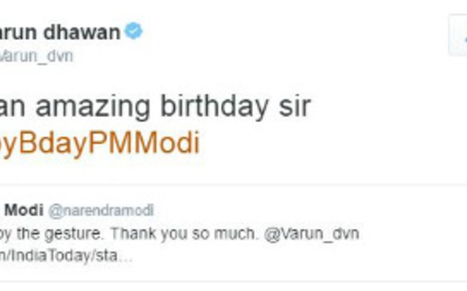Click the partially visible Follow button
Screen dimensions: 467x291
click(458, 35)
